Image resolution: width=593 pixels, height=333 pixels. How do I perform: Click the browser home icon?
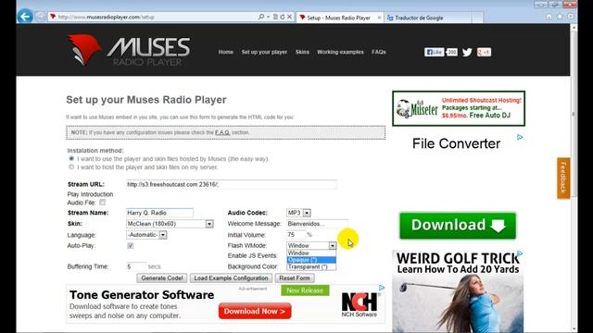point(549,17)
